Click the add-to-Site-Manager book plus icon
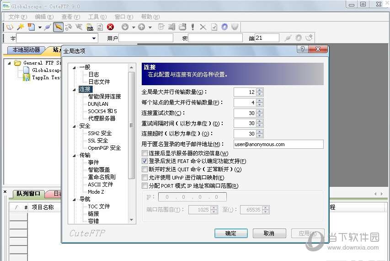The width and height of the screenshot is (390, 261). coord(309,38)
